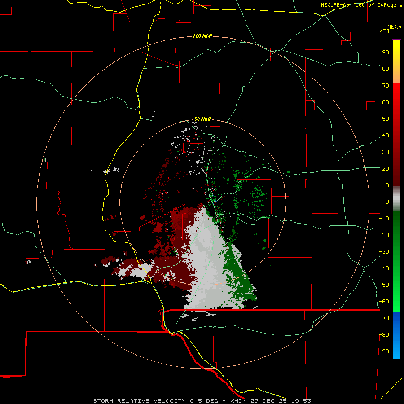The height and width of the screenshot is (404, 404).
Task: Click the -70 knot label on scale
Action: (384, 318)
